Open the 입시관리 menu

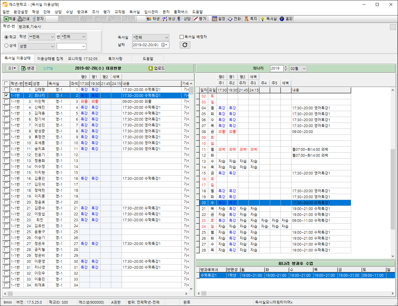click(151, 12)
